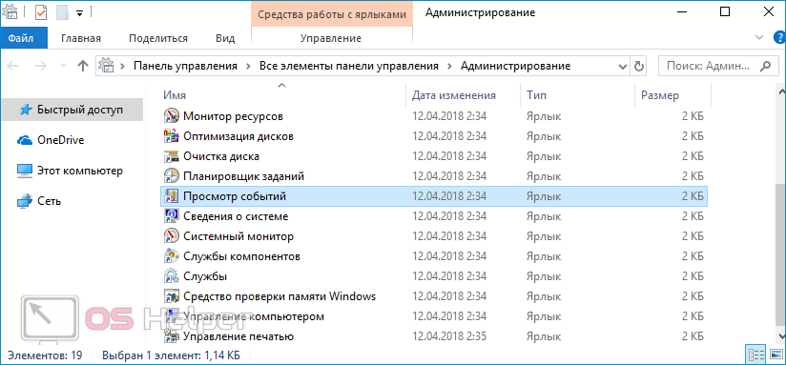Click the Сведения о системе icon
The image size is (786, 365).
click(172, 216)
